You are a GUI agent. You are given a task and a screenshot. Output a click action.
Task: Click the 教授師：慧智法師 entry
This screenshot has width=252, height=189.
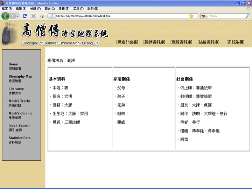[x=196, y=97]
